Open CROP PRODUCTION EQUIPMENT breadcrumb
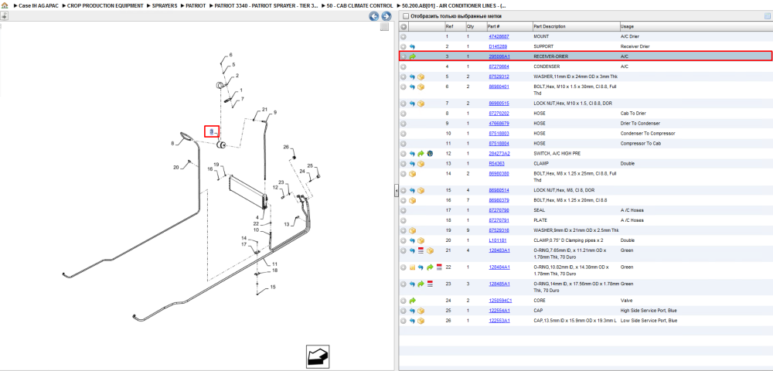This screenshot has width=773, height=371. [105, 6]
